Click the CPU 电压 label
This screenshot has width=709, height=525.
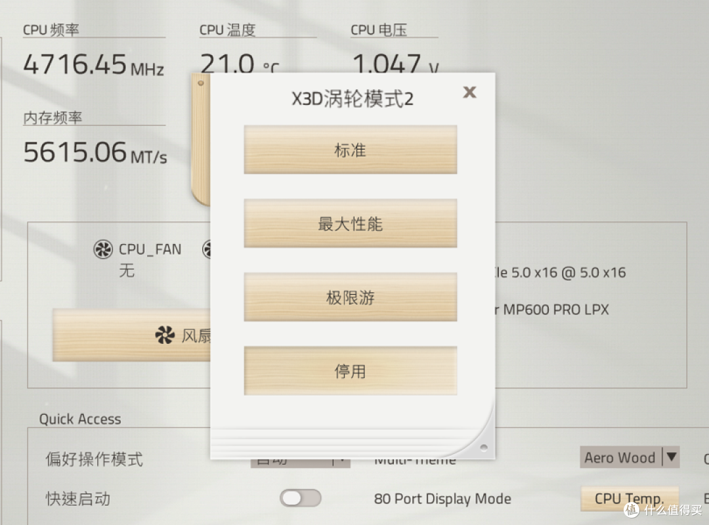click(379, 30)
